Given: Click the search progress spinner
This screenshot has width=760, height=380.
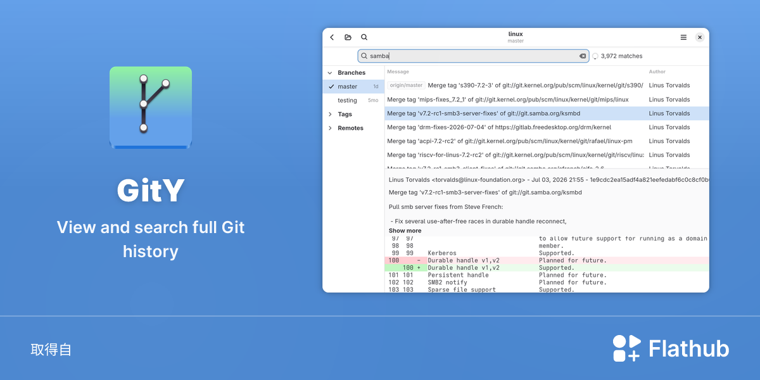Looking at the screenshot, I should (595, 56).
